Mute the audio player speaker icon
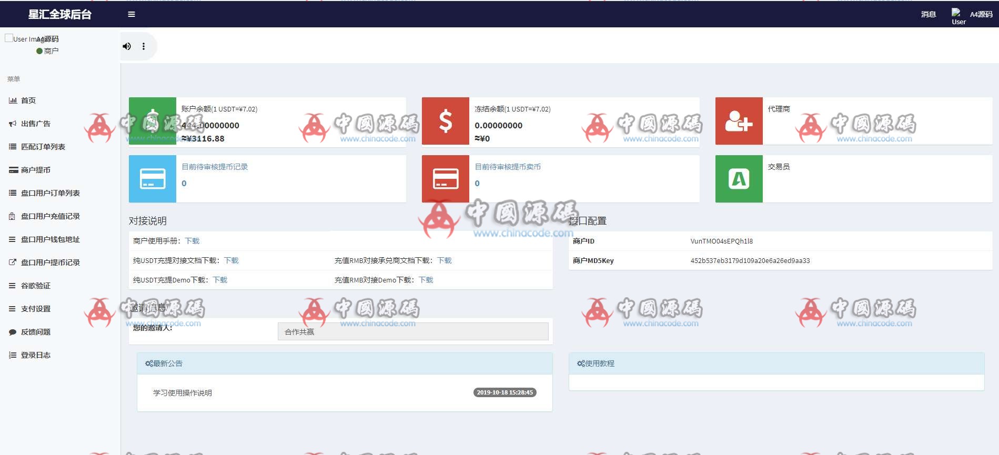This screenshot has height=455, width=999. [x=127, y=46]
